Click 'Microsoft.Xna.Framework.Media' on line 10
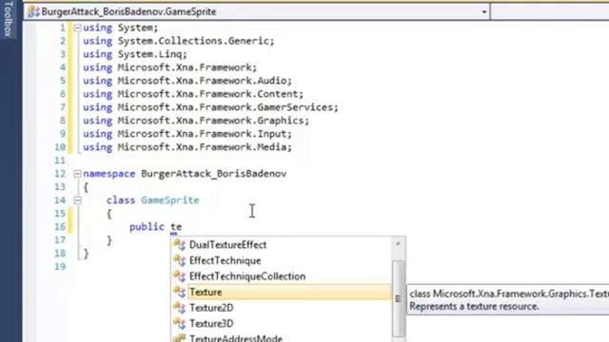This screenshot has height=342, width=609. click(203, 147)
